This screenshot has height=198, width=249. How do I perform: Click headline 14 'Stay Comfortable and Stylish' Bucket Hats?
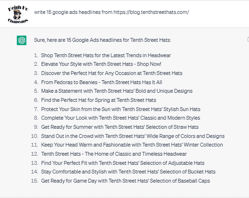[x=128, y=172]
